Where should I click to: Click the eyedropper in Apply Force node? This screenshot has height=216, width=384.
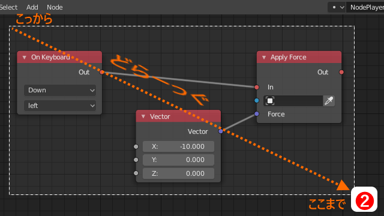click(x=329, y=101)
